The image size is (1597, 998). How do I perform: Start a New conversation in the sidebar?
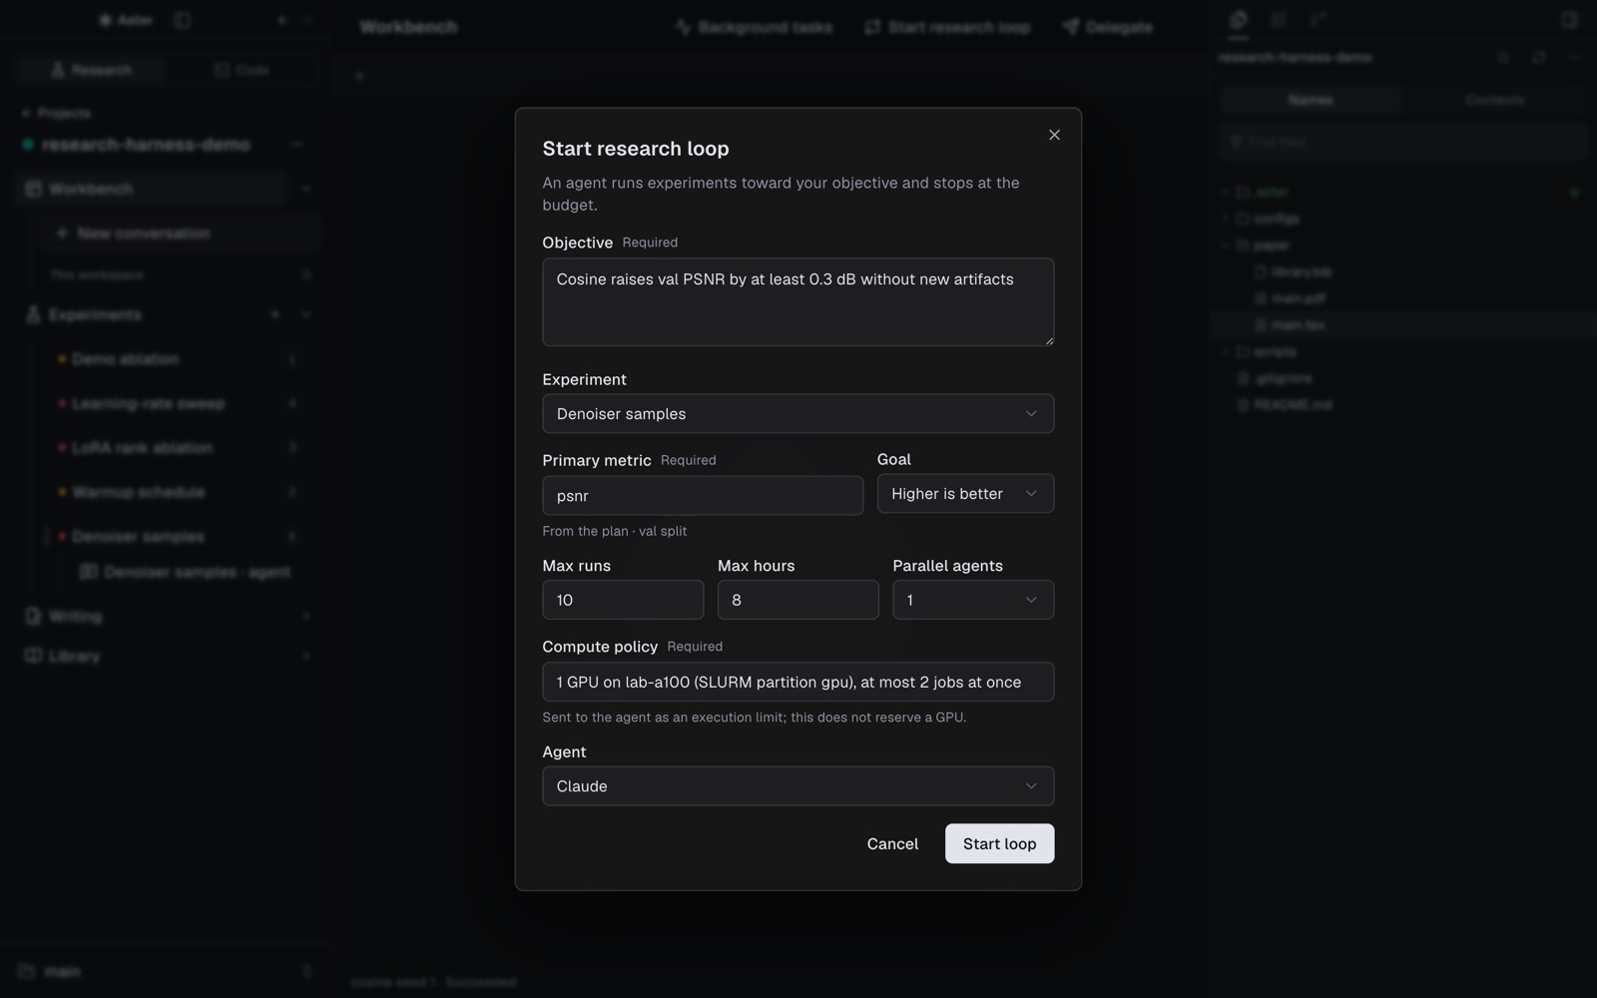[x=181, y=233]
